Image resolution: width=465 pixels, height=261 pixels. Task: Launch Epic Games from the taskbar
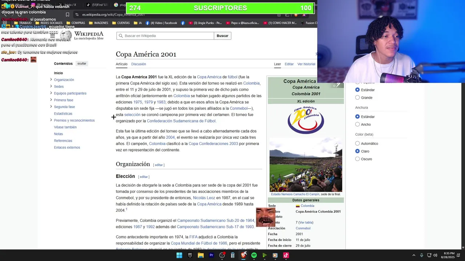tap(190, 255)
